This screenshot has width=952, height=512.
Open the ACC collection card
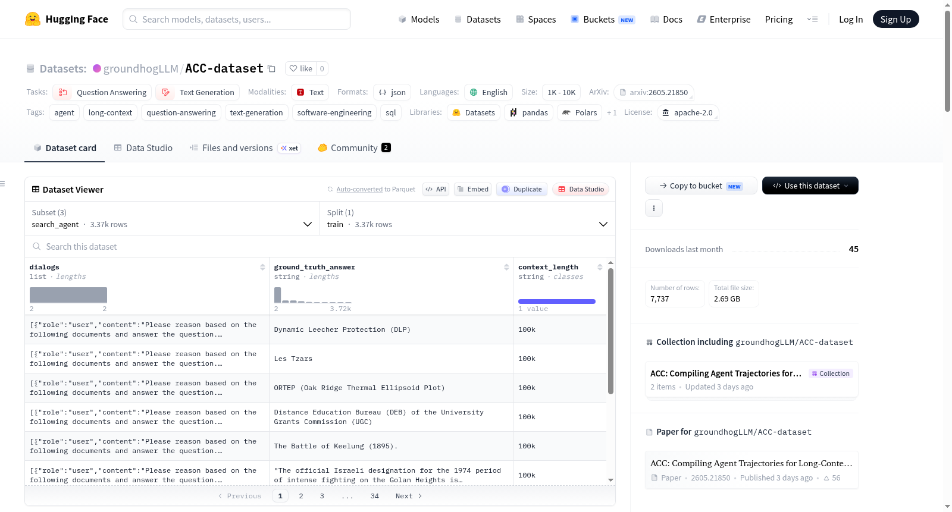coord(751,379)
